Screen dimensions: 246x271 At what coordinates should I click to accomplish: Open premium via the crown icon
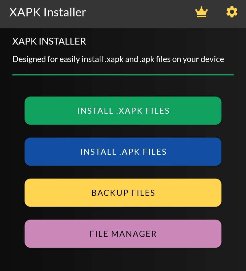click(x=202, y=12)
